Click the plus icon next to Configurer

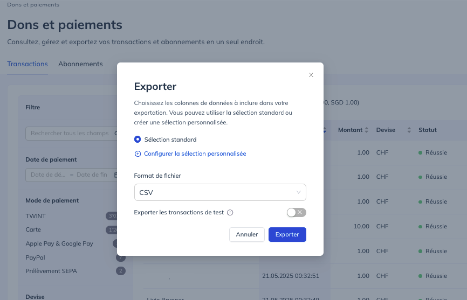pyautogui.click(x=138, y=154)
